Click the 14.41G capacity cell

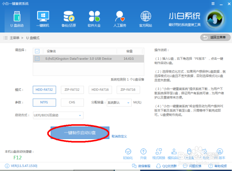(129, 59)
